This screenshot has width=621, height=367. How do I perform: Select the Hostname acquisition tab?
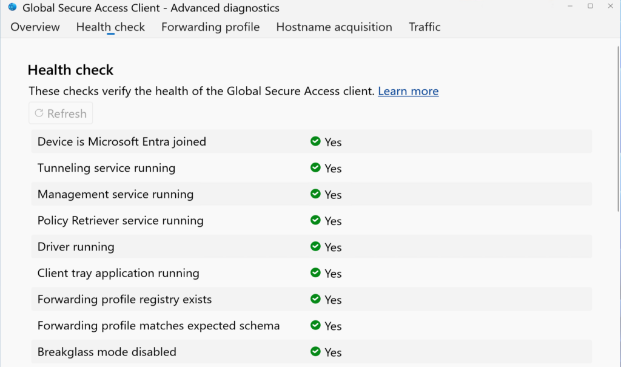334,27
